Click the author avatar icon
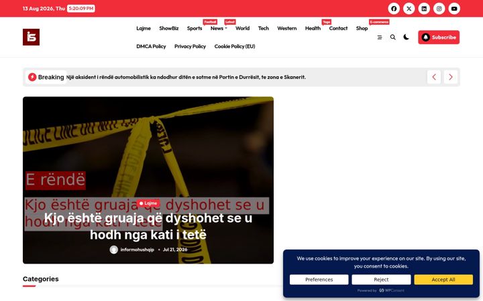 coord(113,249)
